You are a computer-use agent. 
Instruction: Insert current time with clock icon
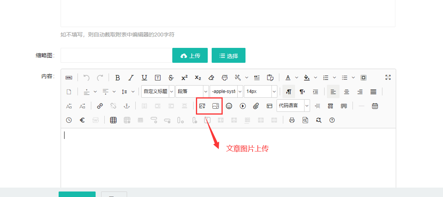click(x=69, y=120)
